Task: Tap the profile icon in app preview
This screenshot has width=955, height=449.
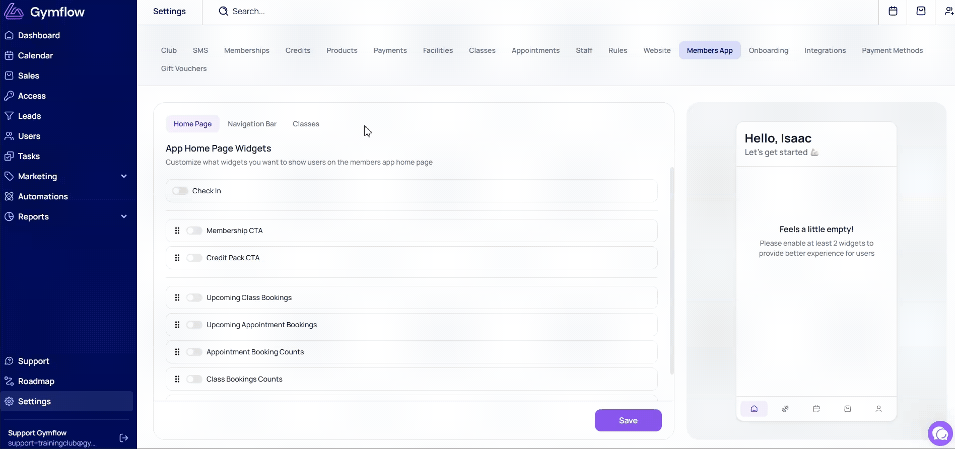Action: (x=878, y=409)
